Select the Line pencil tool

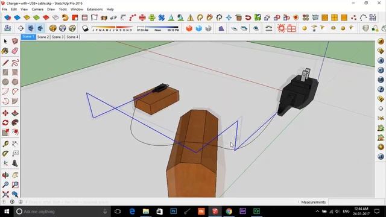point(5,63)
